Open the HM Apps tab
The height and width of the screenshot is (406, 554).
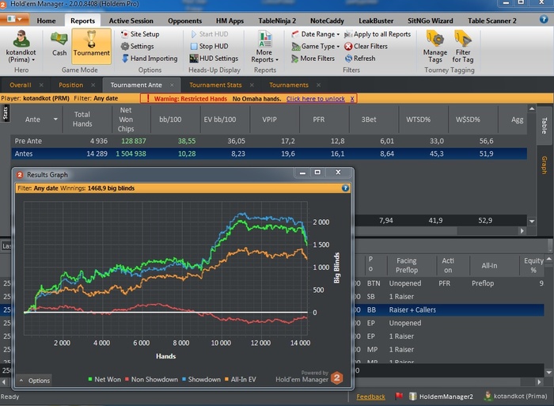pos(230,21)
